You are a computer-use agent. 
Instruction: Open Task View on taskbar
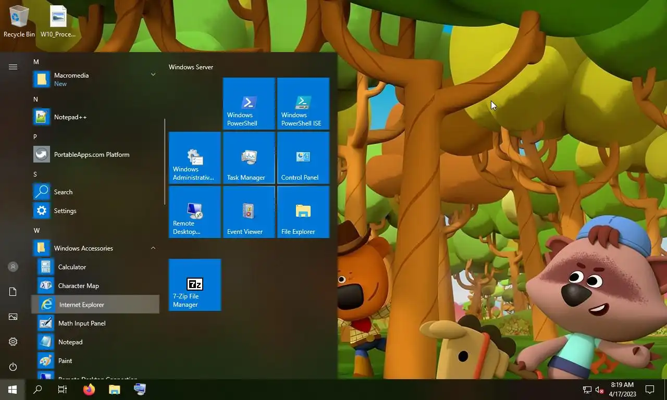click(x=63, y=390)
